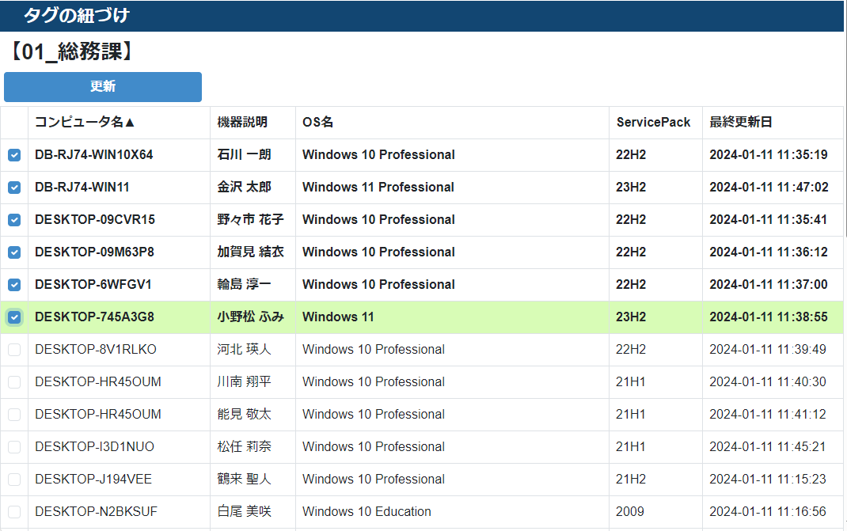Click the ServicePack column header

[x=653, y=122]
